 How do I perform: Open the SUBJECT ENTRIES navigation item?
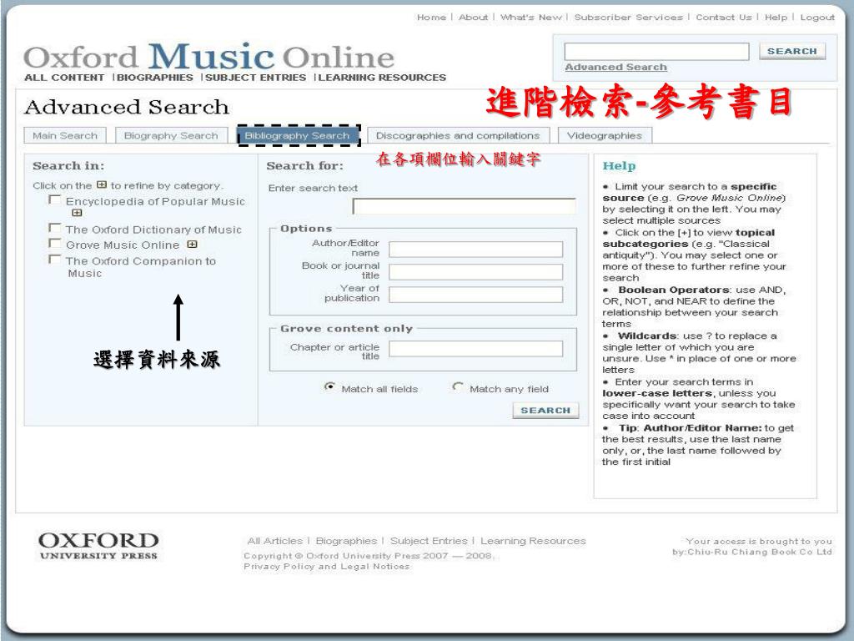click(x=255, y=78)
